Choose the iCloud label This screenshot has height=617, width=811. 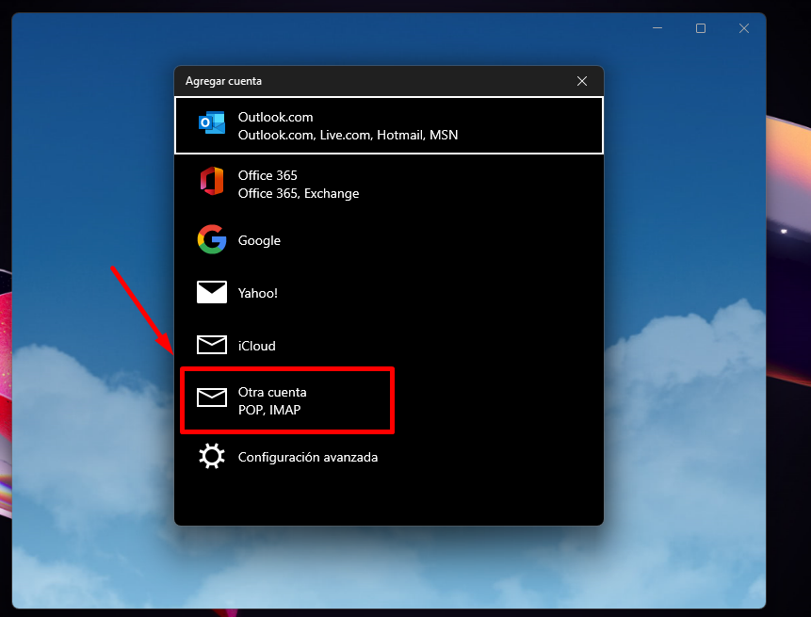pyautogui.click(x=256, y=346)
